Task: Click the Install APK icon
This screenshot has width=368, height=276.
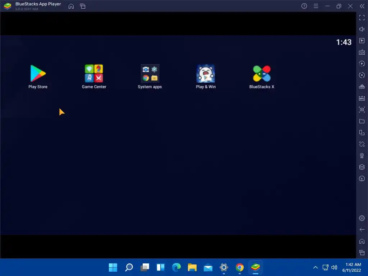Action: (362, 98)
